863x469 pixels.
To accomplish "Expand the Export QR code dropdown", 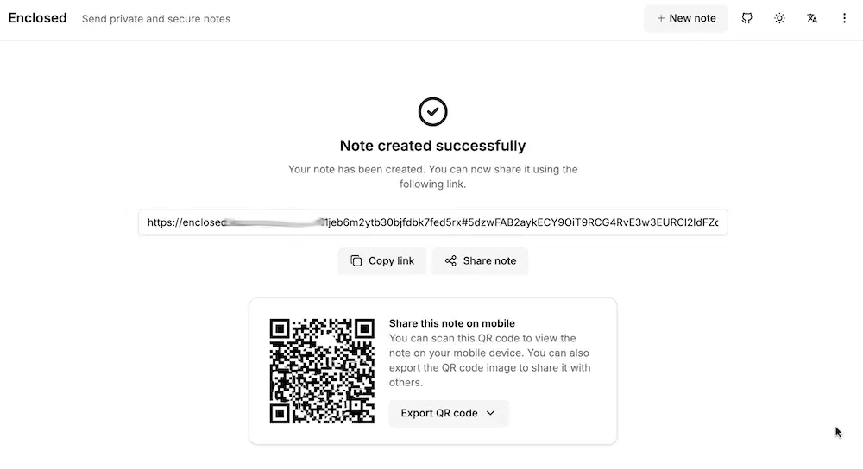I will pyautogui.click(x=449, y=413).
